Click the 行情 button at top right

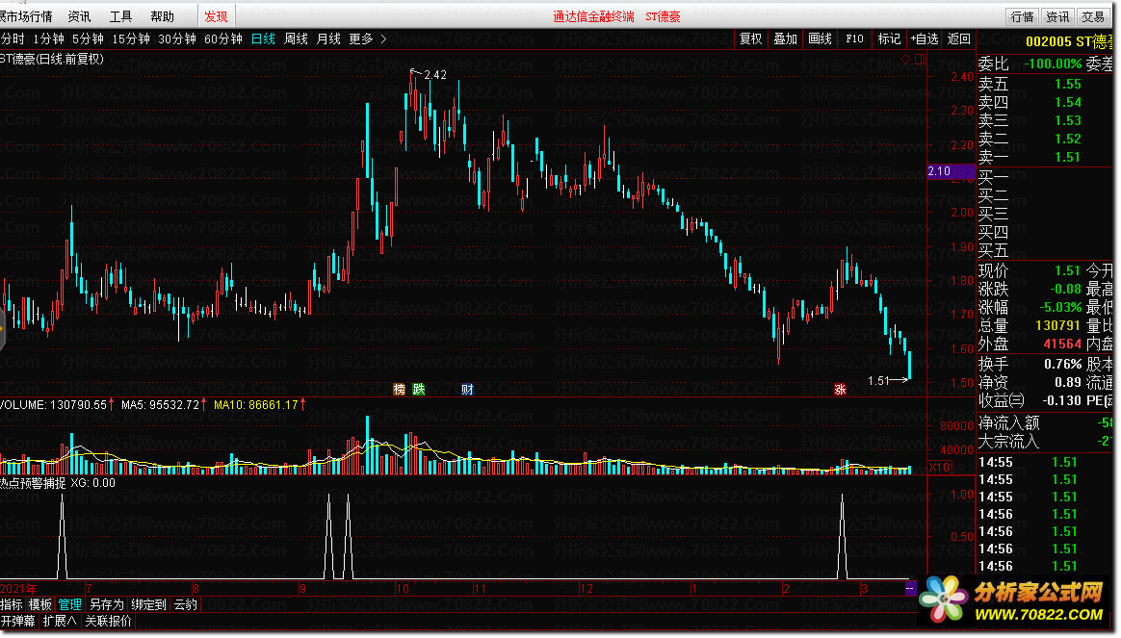(1023, 16)
